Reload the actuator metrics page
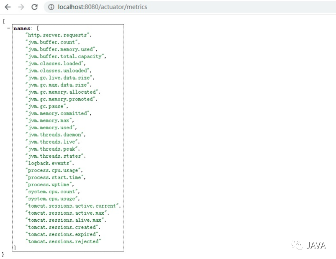Screen dimensions: 336x259 point(34,7)
